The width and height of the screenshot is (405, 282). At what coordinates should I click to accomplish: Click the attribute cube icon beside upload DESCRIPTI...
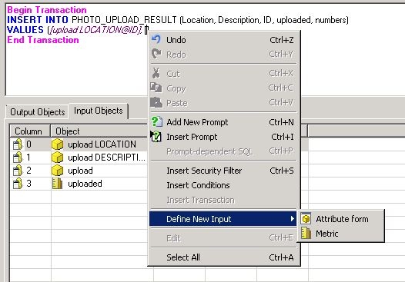57,158
